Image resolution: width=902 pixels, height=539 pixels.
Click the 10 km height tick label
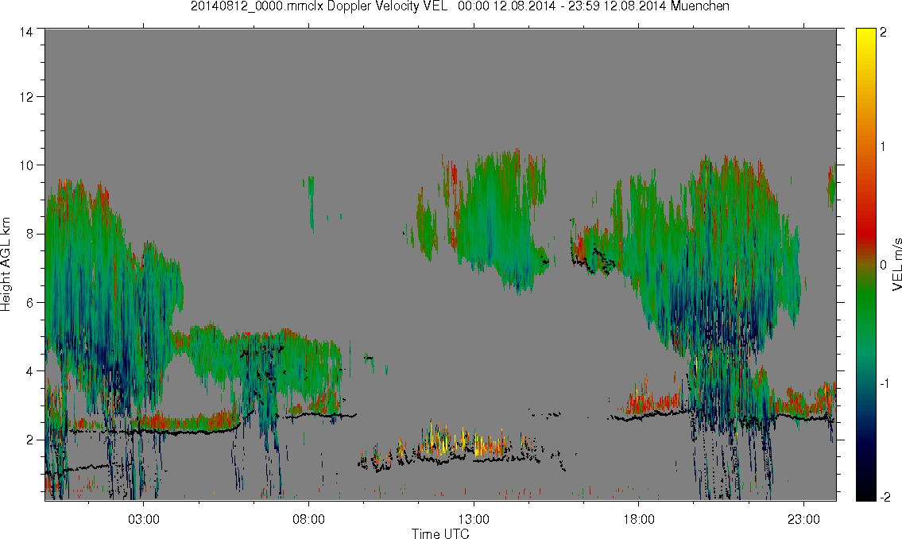[26, 165]
